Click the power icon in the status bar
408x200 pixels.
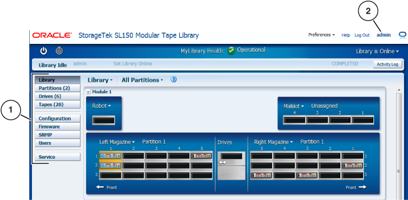click(x=43, y=51)
